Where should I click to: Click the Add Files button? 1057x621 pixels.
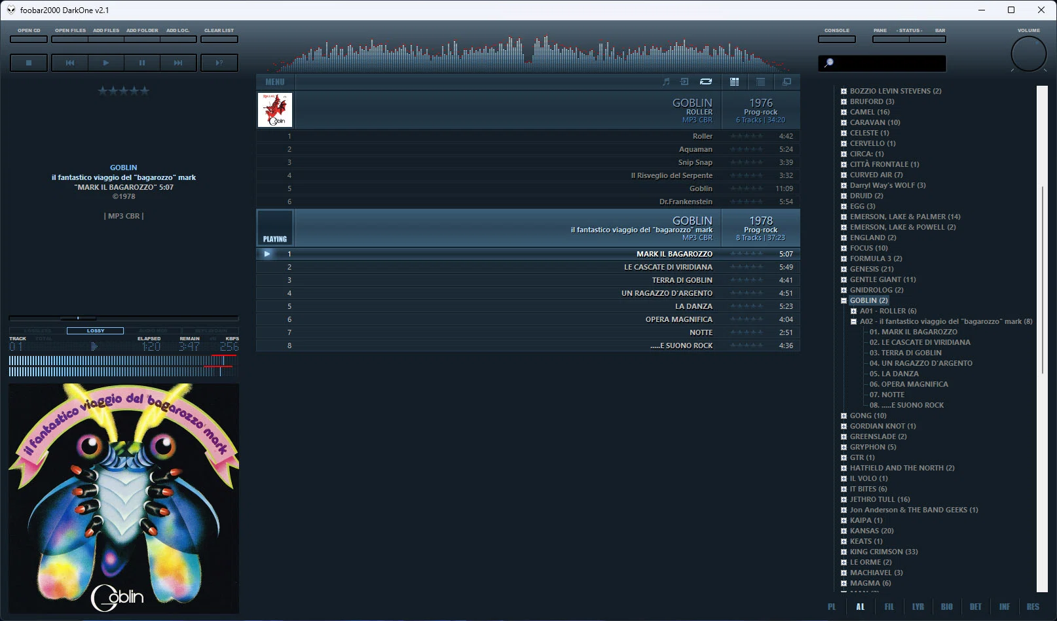click(x=106, y=39)
